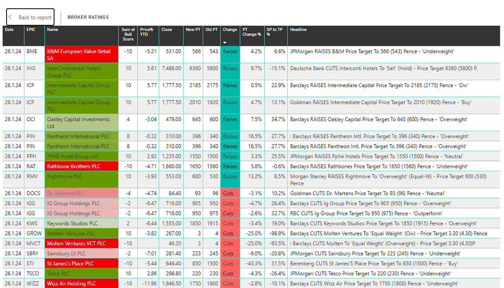Select the JPMorgan RAISES B&M headline
The width and height of the screenshot is (504, 288).
[372, 51]
